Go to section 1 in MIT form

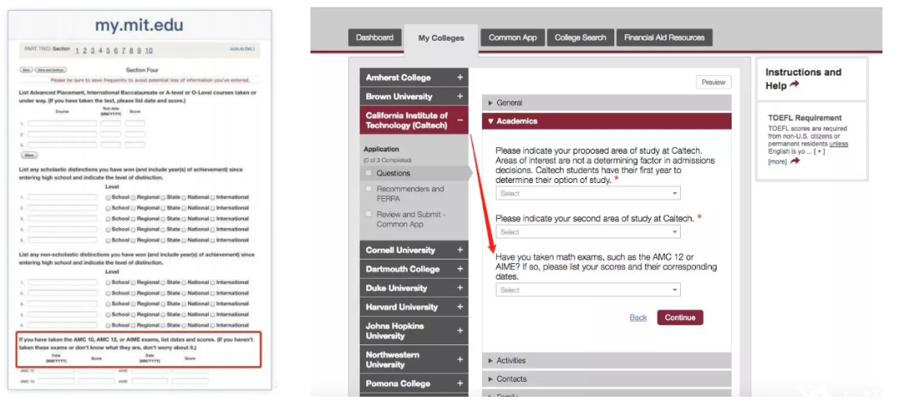77,51
